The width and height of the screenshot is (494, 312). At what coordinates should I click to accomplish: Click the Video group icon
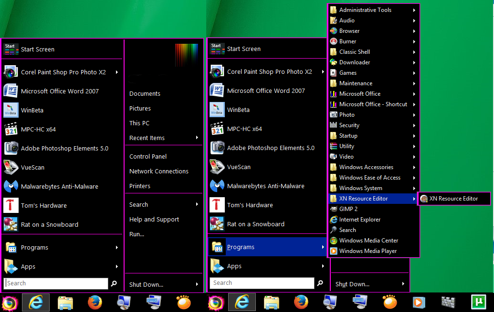(333, 157)
